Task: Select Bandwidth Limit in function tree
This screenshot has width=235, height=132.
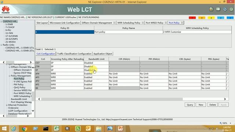Action: point(19,99)
